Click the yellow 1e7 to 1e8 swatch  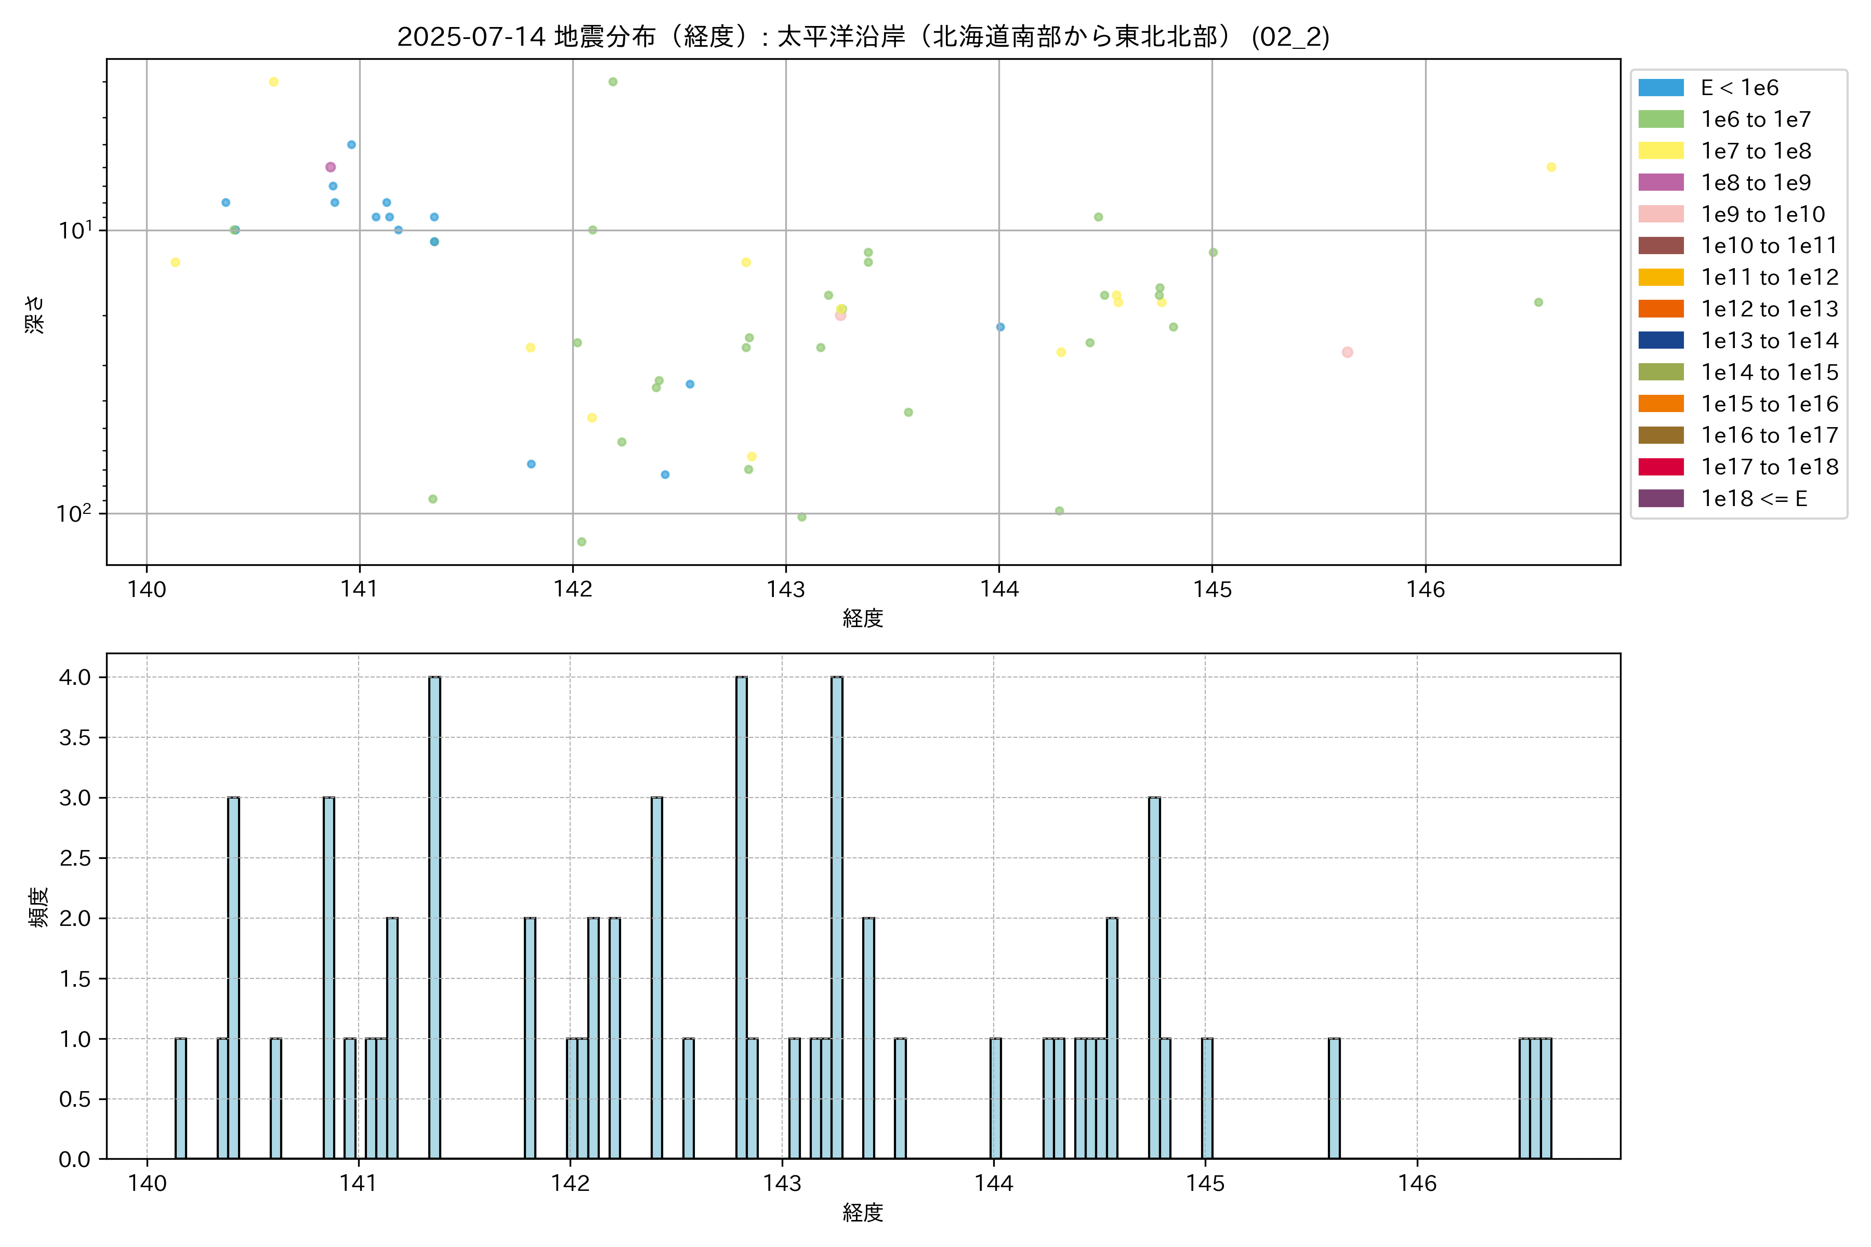tap(1660, 151)
